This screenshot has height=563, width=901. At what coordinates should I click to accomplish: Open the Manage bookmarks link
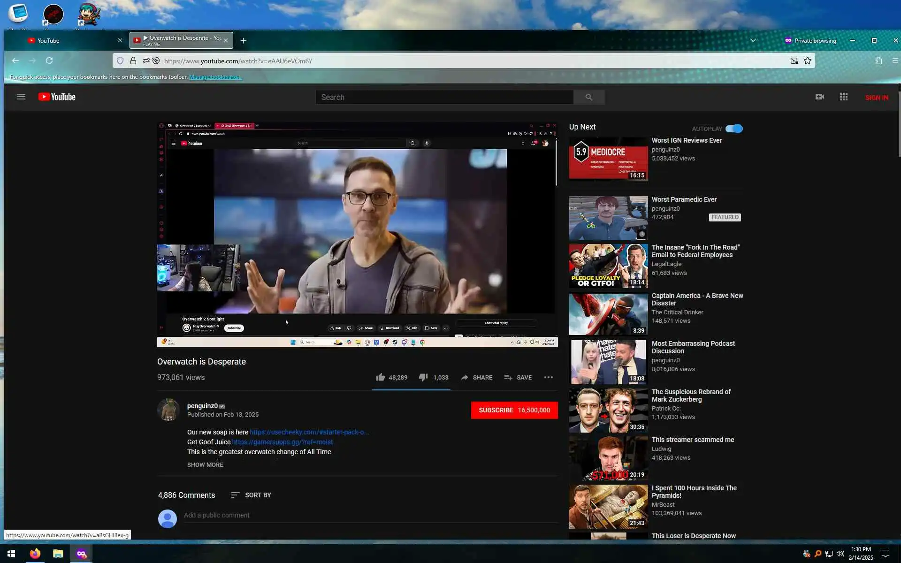[215, 77]
